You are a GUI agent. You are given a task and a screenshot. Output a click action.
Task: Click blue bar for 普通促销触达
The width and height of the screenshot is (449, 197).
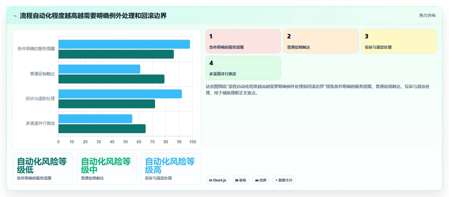coord(99,69)
